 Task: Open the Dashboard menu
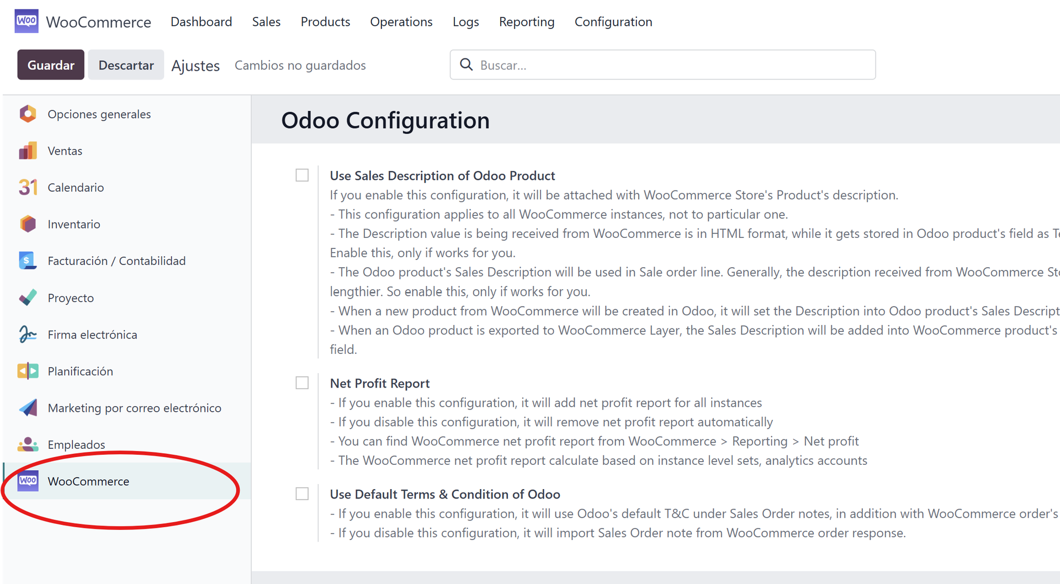(x=201, y=22)
